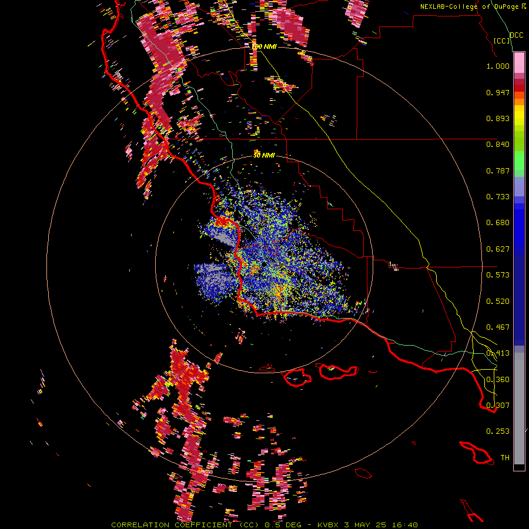This screenshot has width=529, height=529.
Task: Pick the bright green band of the color bar
Action: point(519,160)
